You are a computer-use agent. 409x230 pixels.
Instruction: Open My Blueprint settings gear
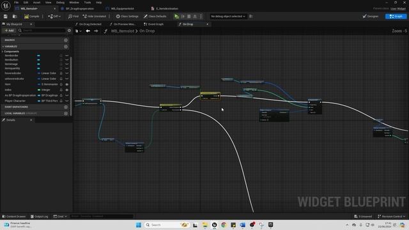coord(69,31)
